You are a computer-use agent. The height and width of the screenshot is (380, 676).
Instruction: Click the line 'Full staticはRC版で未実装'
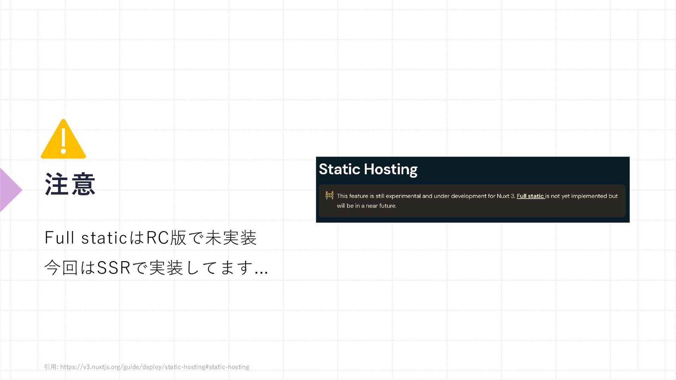(x=151, y=237)
